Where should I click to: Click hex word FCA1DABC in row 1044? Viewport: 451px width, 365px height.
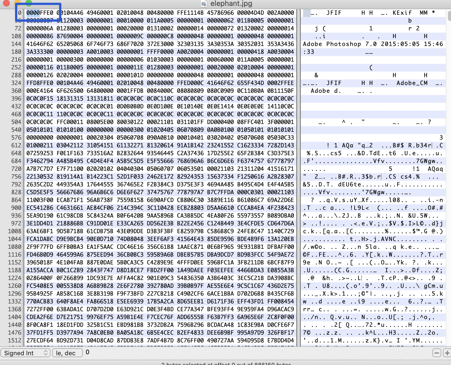(x=40, y=239)
